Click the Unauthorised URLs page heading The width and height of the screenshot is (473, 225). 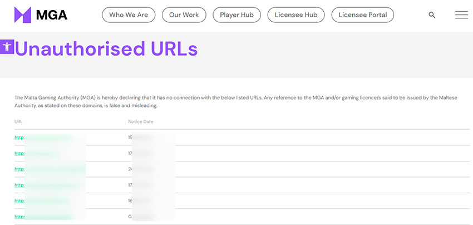pos(106,49)
